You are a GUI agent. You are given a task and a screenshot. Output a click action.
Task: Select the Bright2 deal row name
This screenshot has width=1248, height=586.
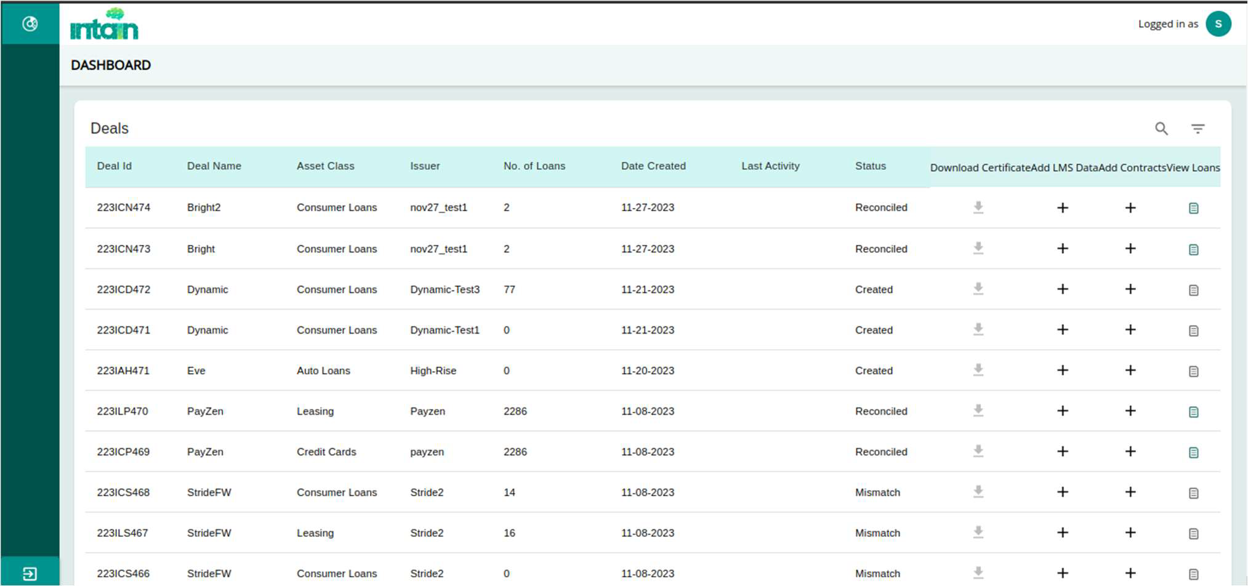(204, 207)
